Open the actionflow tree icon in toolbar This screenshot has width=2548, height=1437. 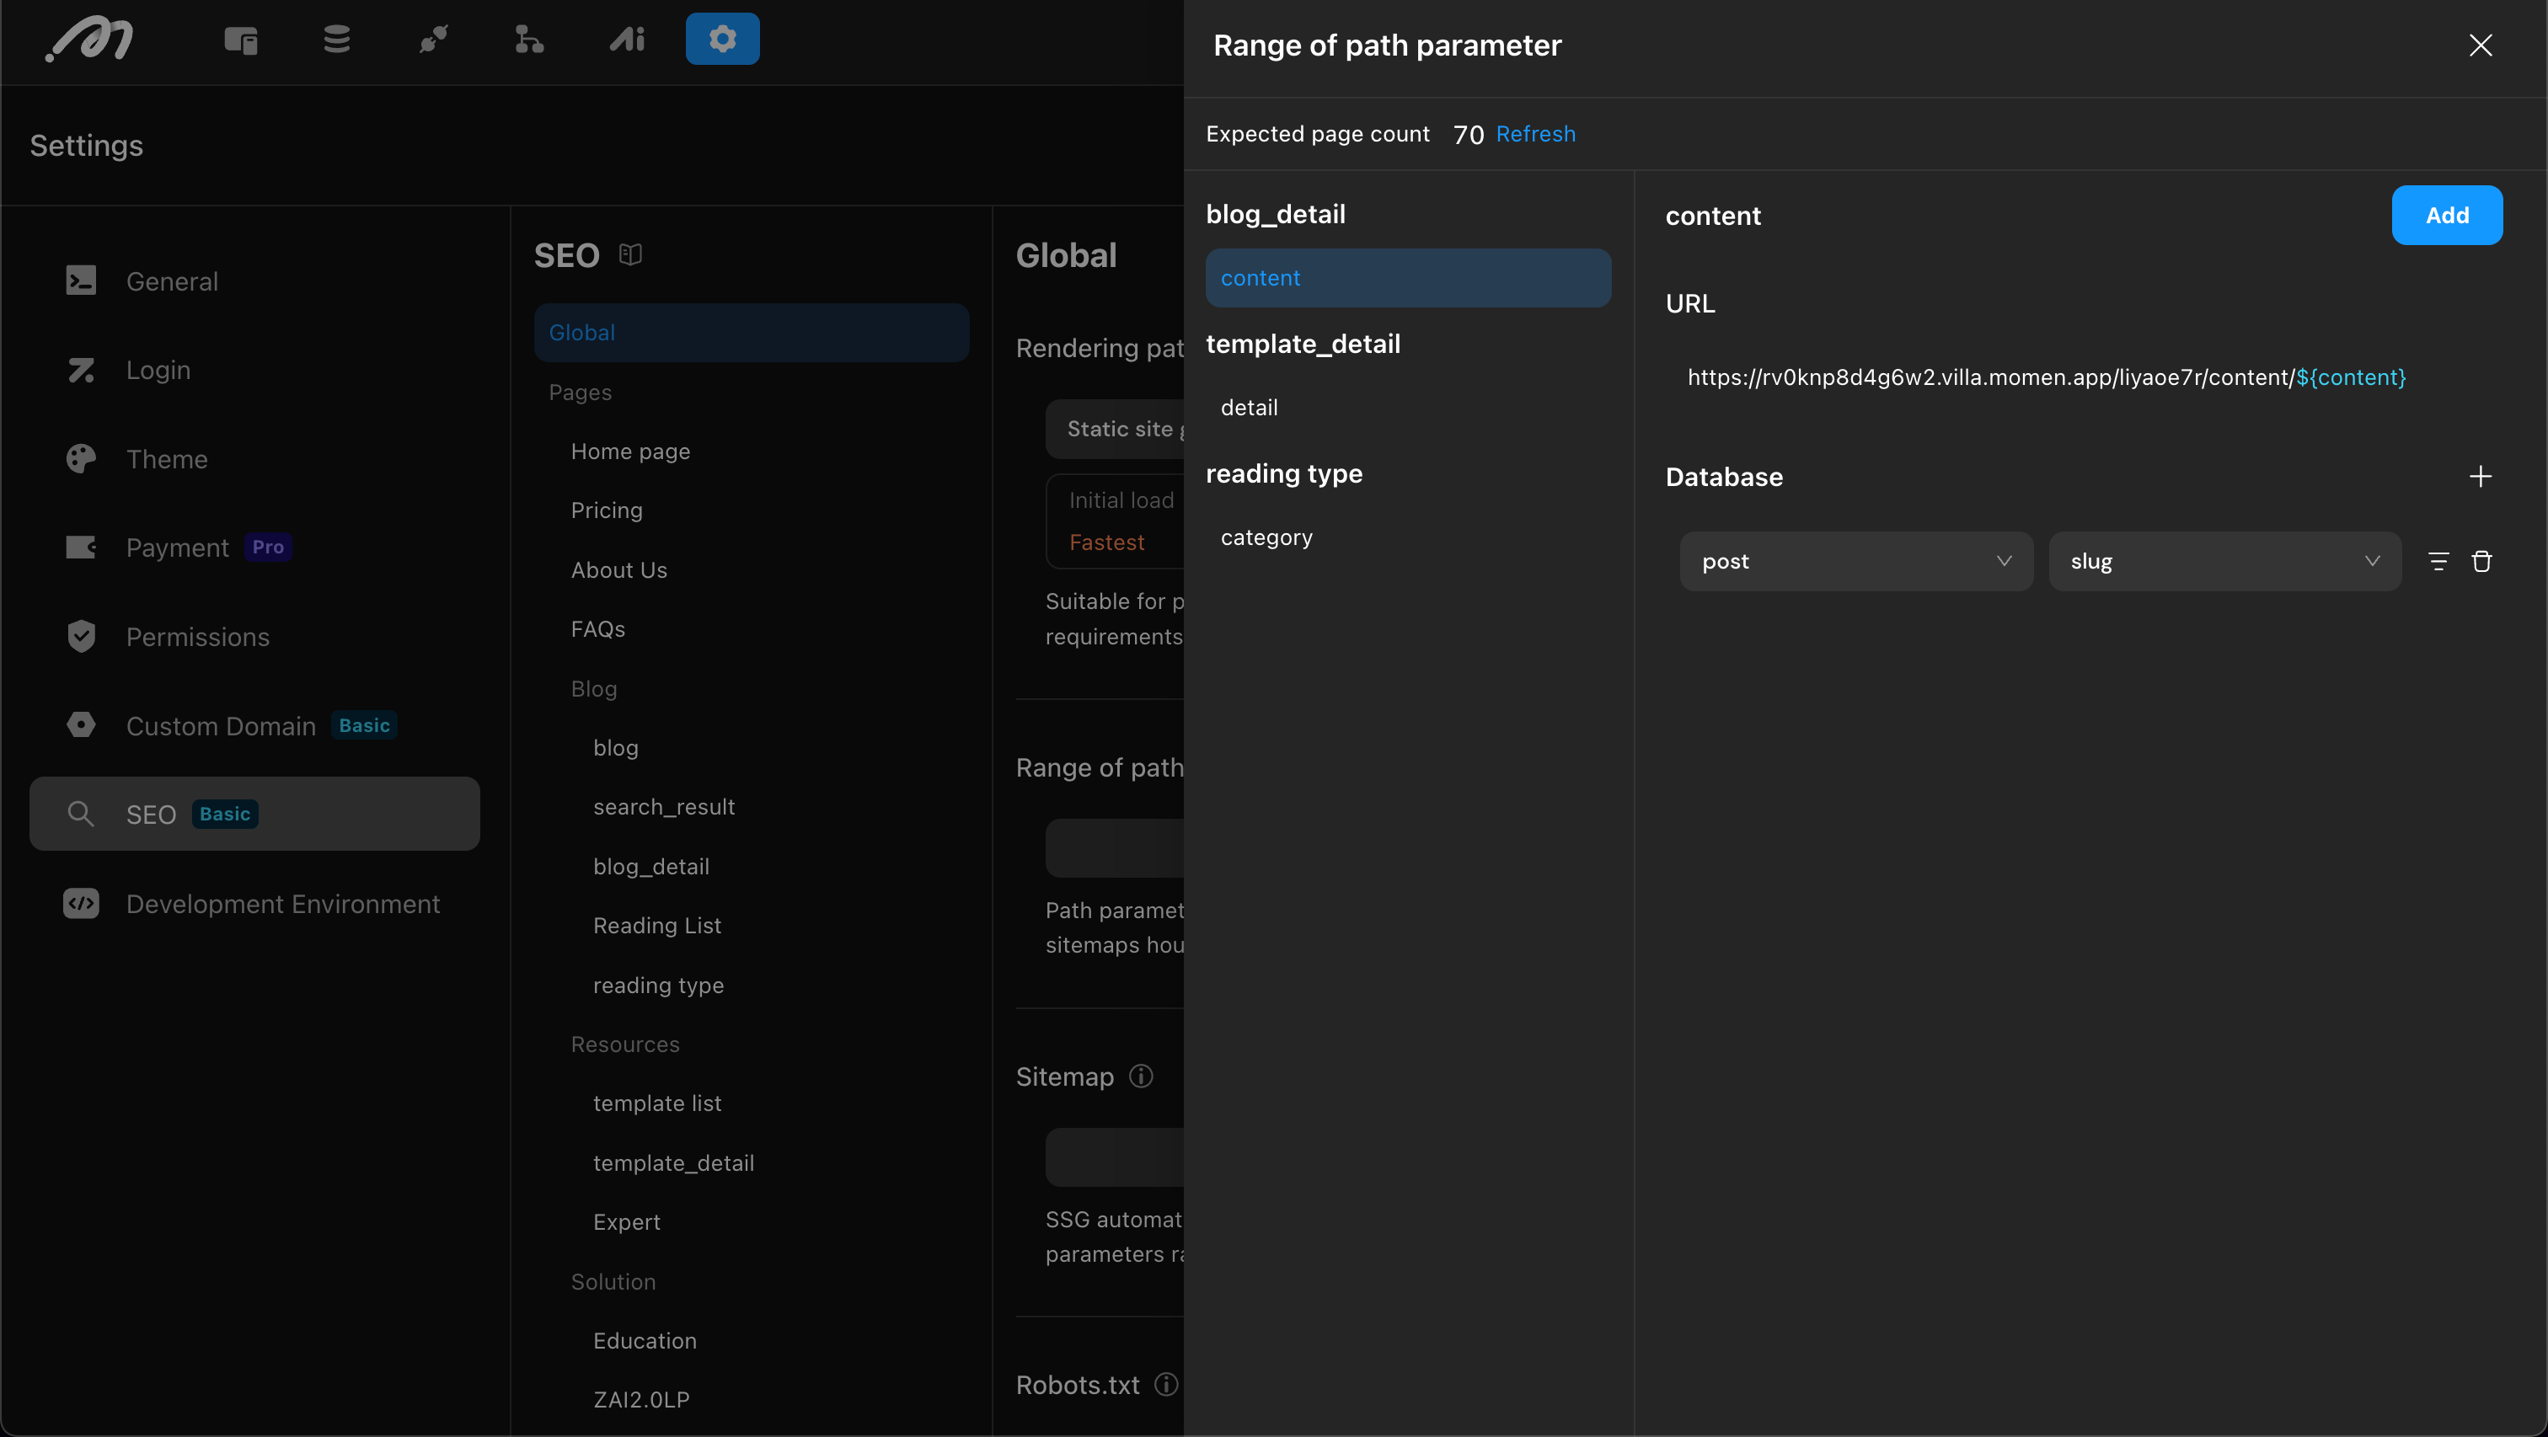529,40
